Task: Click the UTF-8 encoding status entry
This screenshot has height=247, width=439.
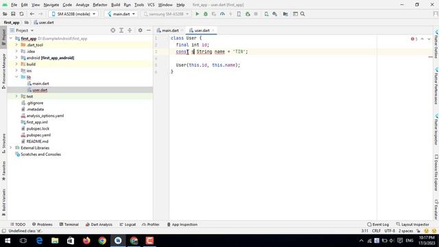Action: tap(390, 231)
